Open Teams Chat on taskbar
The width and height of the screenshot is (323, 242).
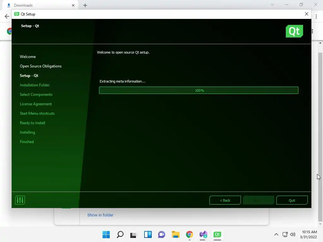162,234
